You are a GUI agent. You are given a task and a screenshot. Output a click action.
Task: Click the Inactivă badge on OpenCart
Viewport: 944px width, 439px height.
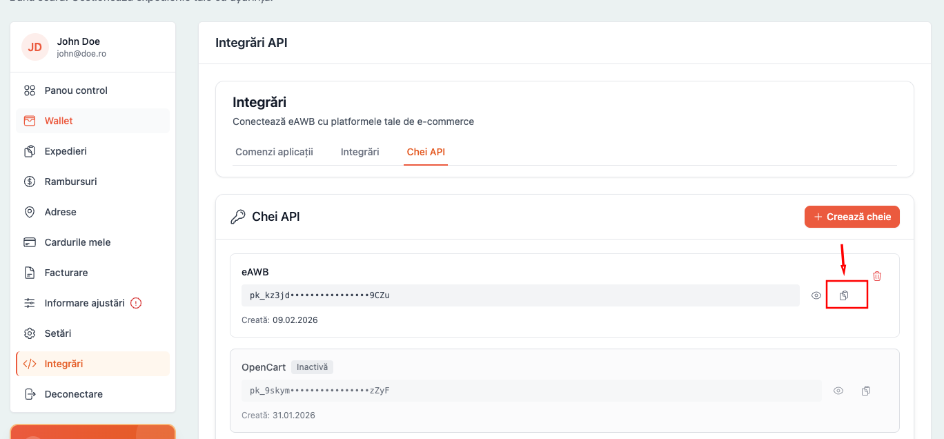313,367
